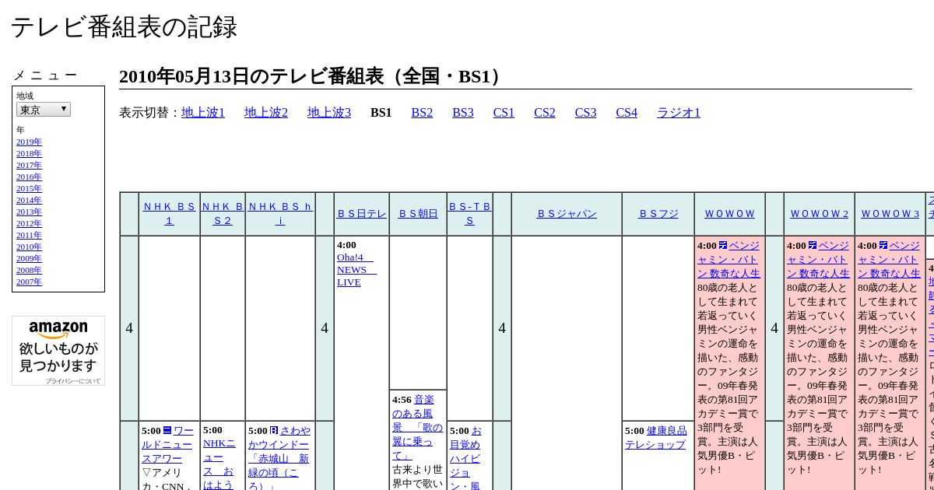Open the ＮＨＫ ＢＳｈｉ channel header
This screenshot has width=934, height=490.
point(280,214)
